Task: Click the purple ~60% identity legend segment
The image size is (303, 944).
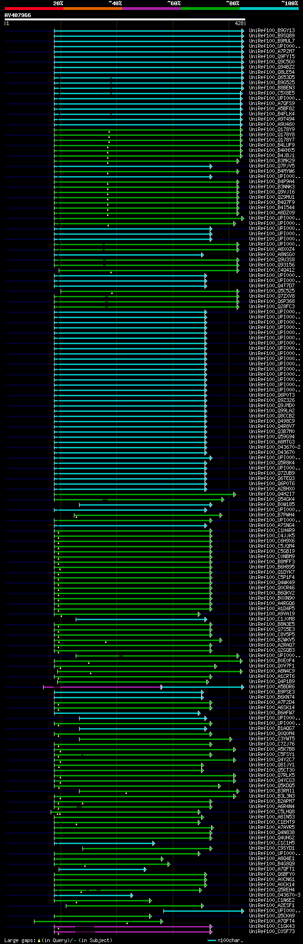Action: point(151,9)
